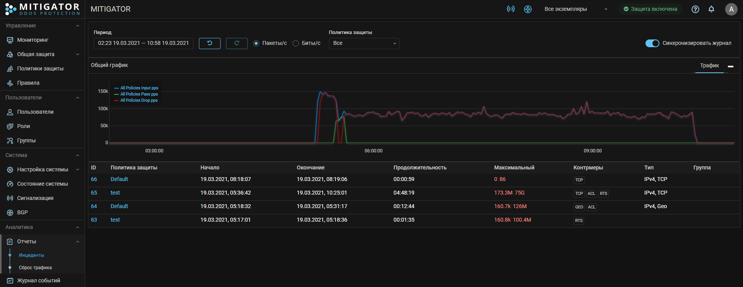
Task: Open the Все экземпляры dropdown
Action: pyautogui.click(x=575, y=9)
